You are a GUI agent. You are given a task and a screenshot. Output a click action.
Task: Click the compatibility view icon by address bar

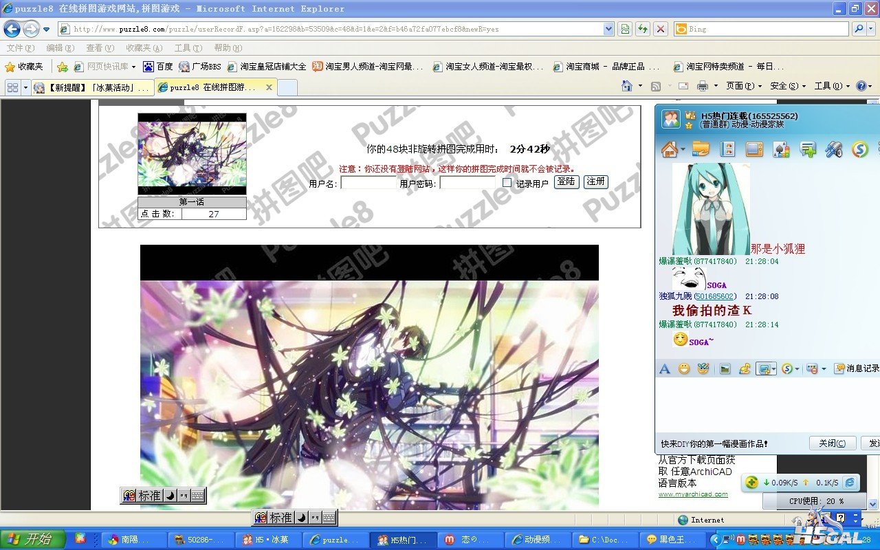[624, 29]
